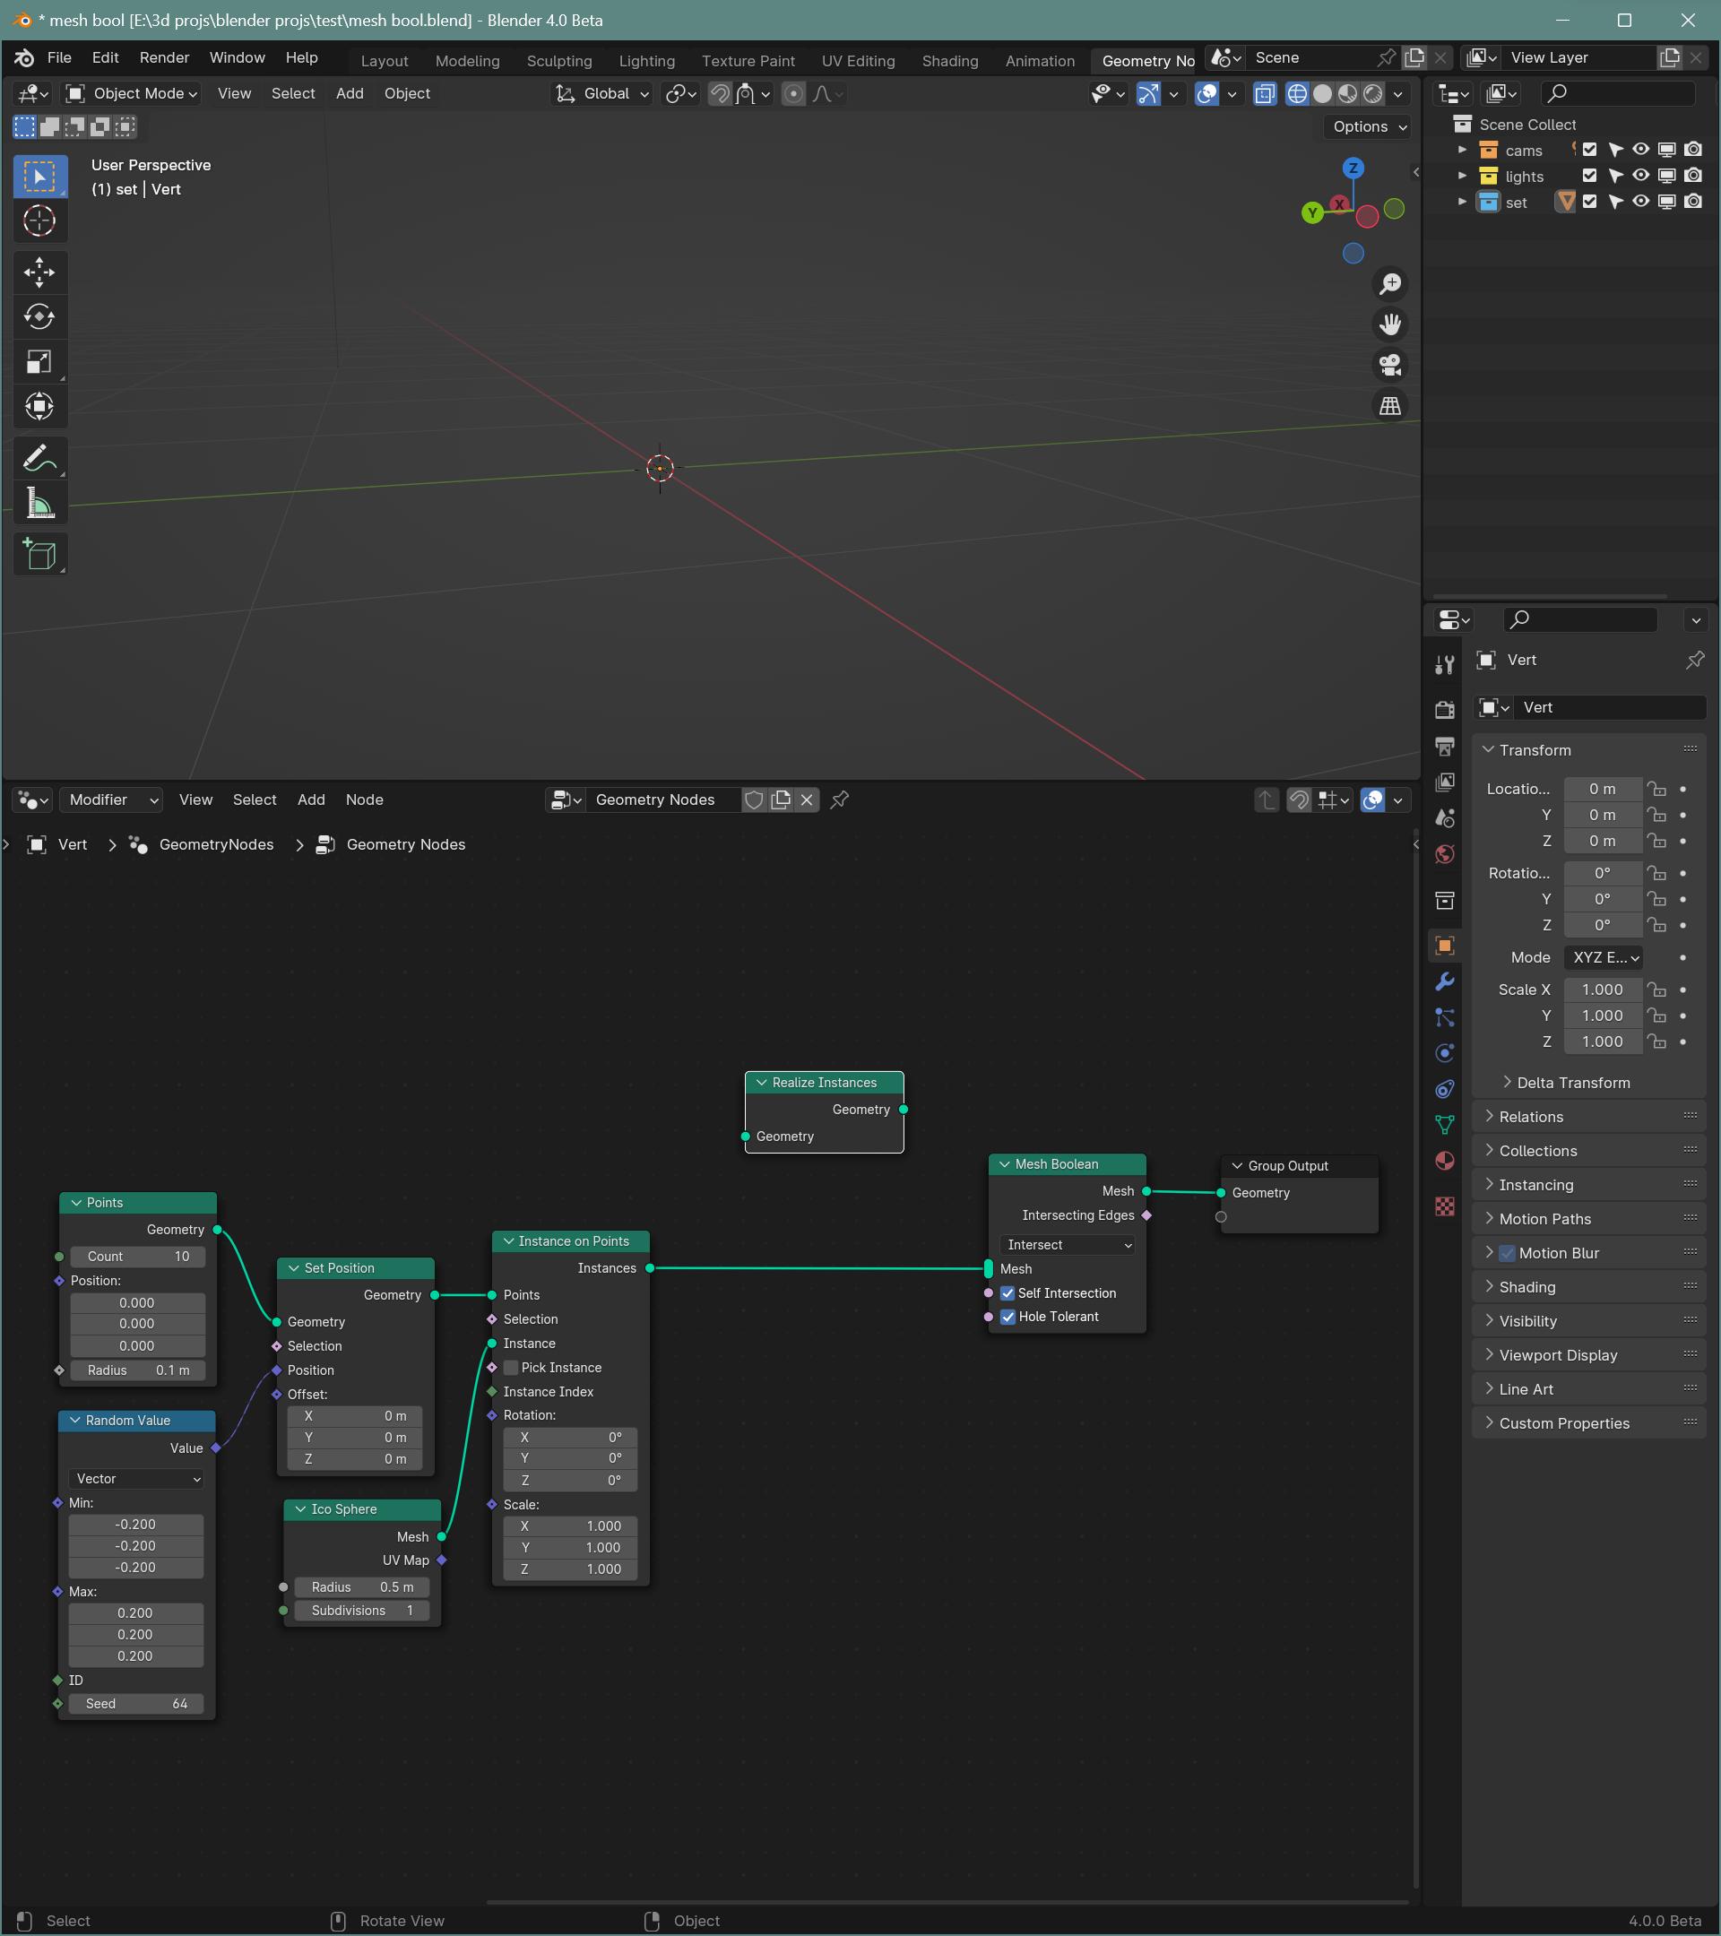The image size is (1721, 1936).
Task: Open the node editor Add menu
Action: point(311,800)
